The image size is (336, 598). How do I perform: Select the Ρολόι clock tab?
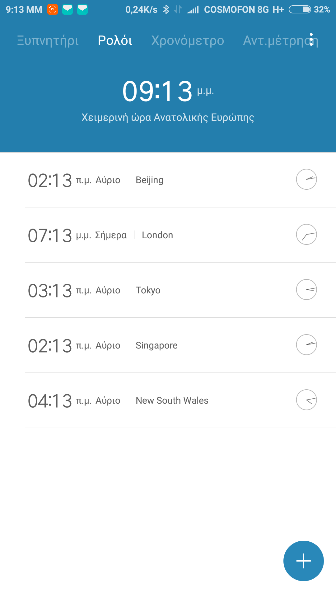[115, 40]
